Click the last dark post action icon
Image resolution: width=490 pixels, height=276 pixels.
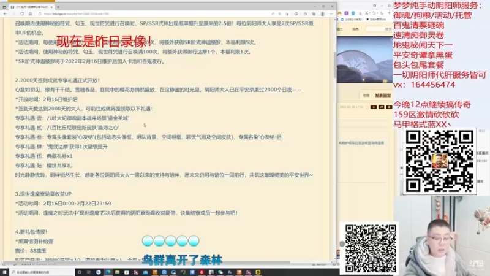[389, 107]
